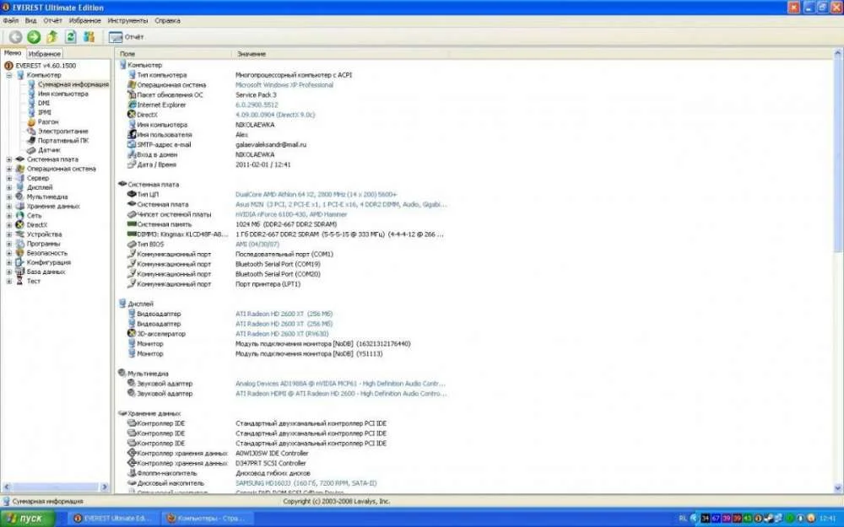This screenshot has height=527, width=844.
Task: Switch to EVEREST Ultimate Edition taskbar button
Action: (x=113, y=519)
